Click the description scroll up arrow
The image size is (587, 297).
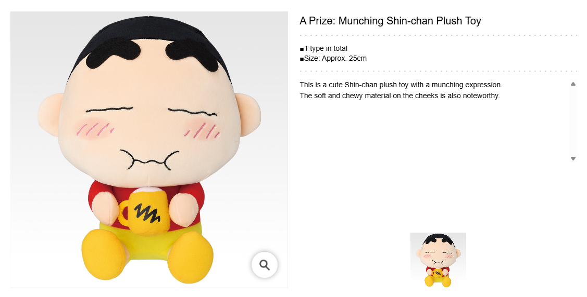(573, 84)
